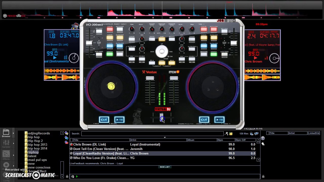Toggle left deck AUTO TEMPO sync button
The image size is (324, 182).
pos(99,54)
